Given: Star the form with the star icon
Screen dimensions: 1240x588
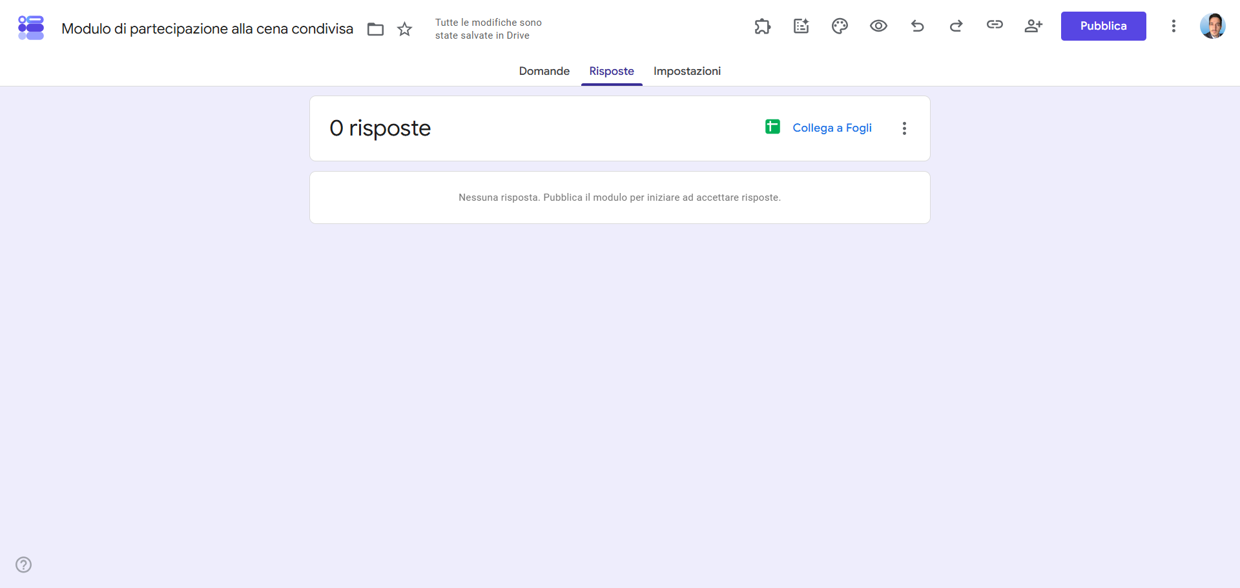Looking at the screenshot, I should pos(405,29).
